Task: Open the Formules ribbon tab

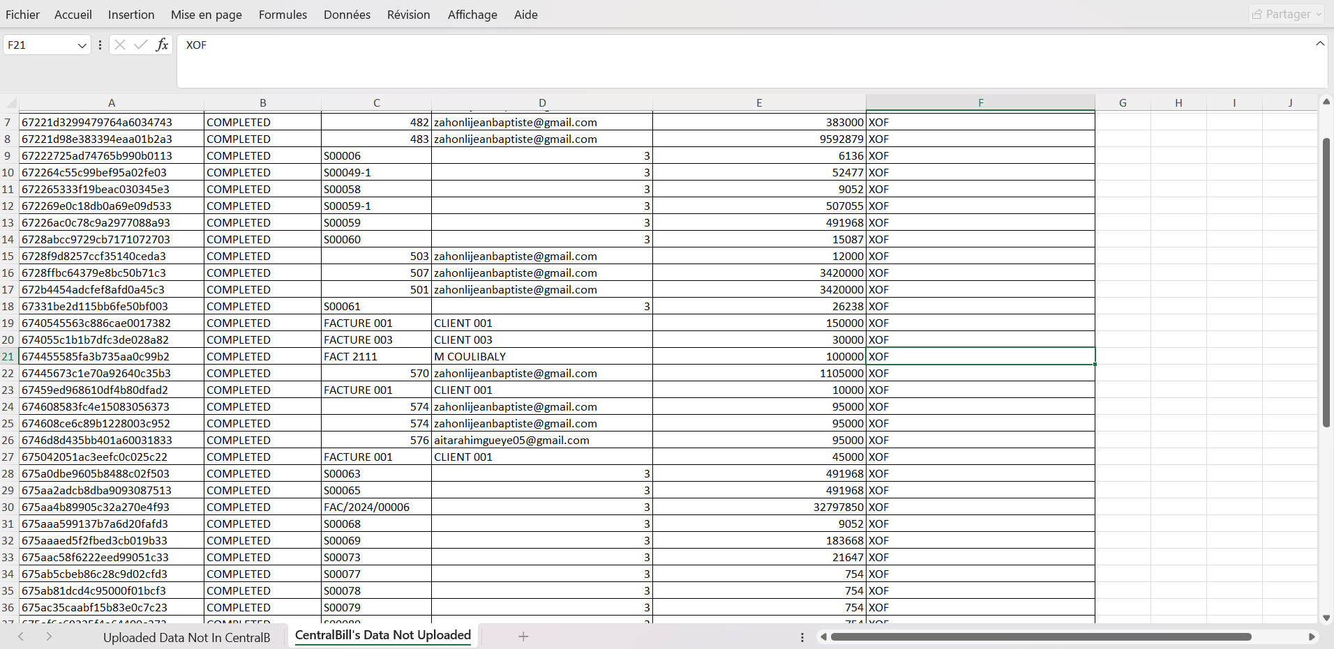Action: 283,15
